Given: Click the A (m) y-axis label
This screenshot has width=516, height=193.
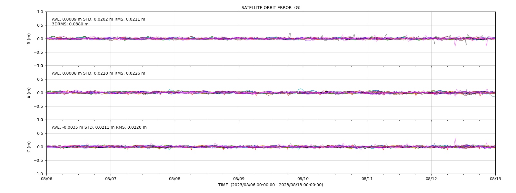Looking at the screenshot, I should click(29, 93).
